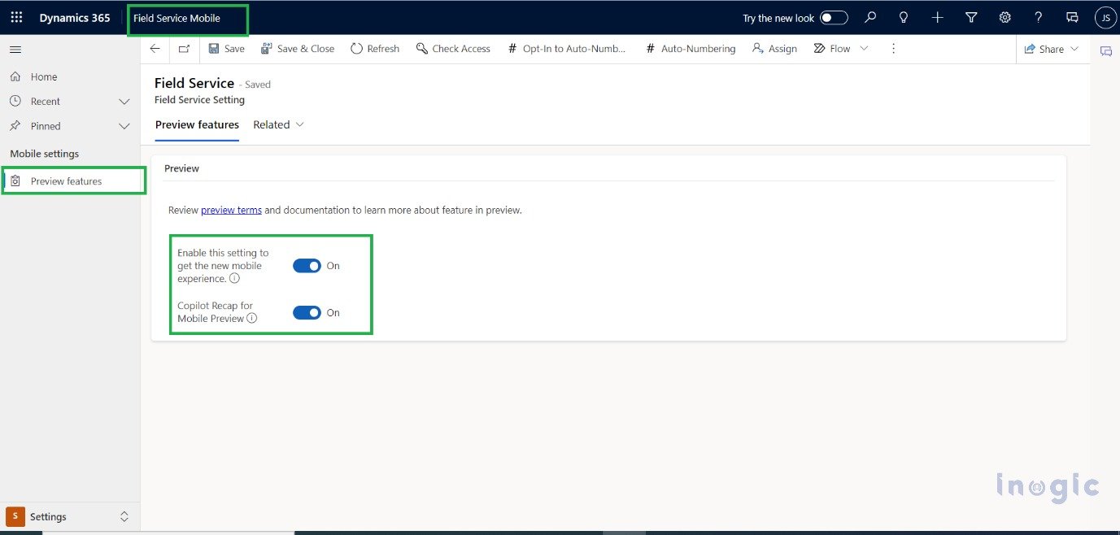Turn off Copilot Recap for Mobile Preview
Image resolution: width=1120 pixels, height=535 pixels.
pyautogui.click(x=307, y=312)
